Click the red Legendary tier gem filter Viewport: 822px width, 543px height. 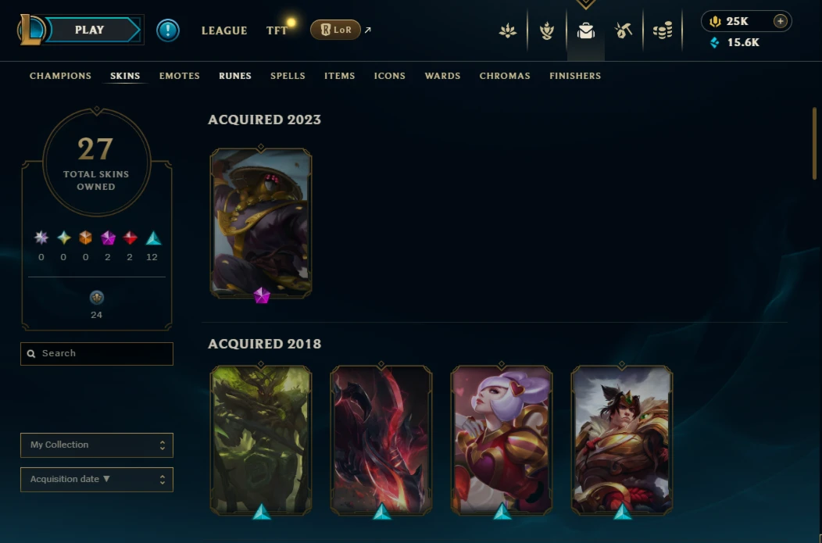pyautogui.click(x=130, y=238)
